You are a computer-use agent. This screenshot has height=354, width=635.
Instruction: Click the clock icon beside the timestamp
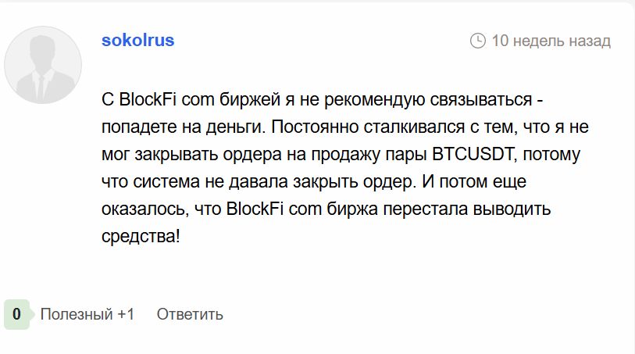pos(478,41)
